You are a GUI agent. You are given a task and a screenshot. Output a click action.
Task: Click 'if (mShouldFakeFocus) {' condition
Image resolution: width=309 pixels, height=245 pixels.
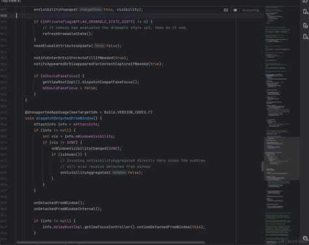(x=59, y=76)
